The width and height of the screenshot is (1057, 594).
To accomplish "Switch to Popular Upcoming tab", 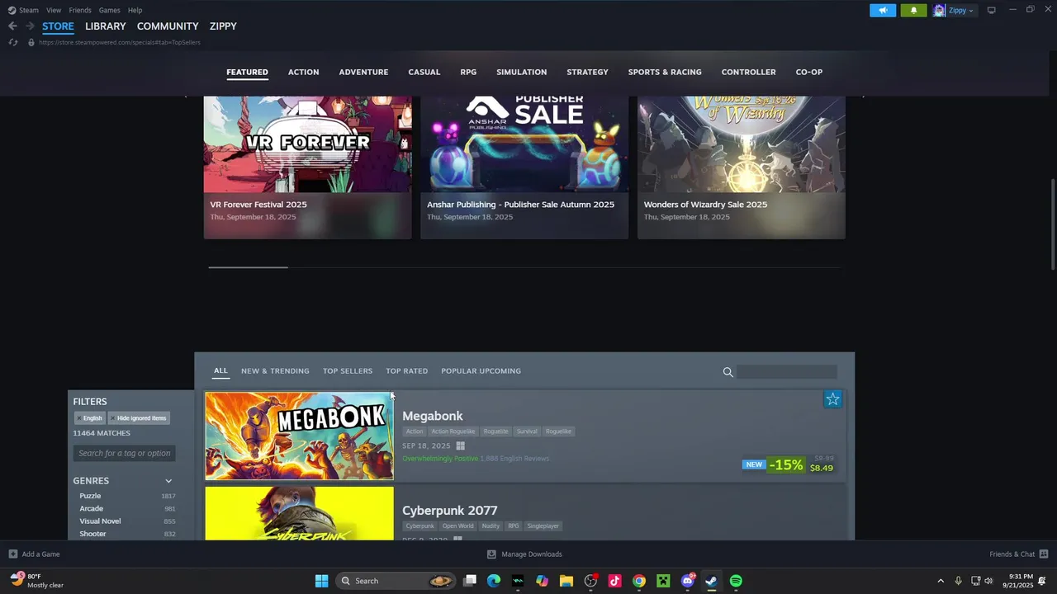I will point(481,371).
